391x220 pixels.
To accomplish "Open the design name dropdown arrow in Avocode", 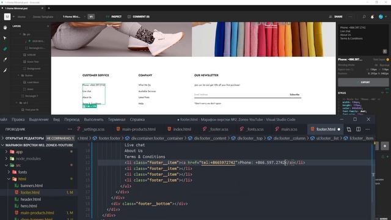I will pyautogui.click(x=84, y=16).
